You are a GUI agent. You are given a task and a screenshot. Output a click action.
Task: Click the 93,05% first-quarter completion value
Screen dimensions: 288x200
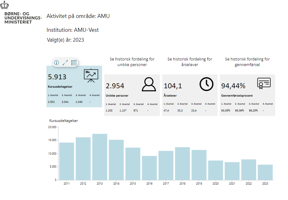pos(226,110)
